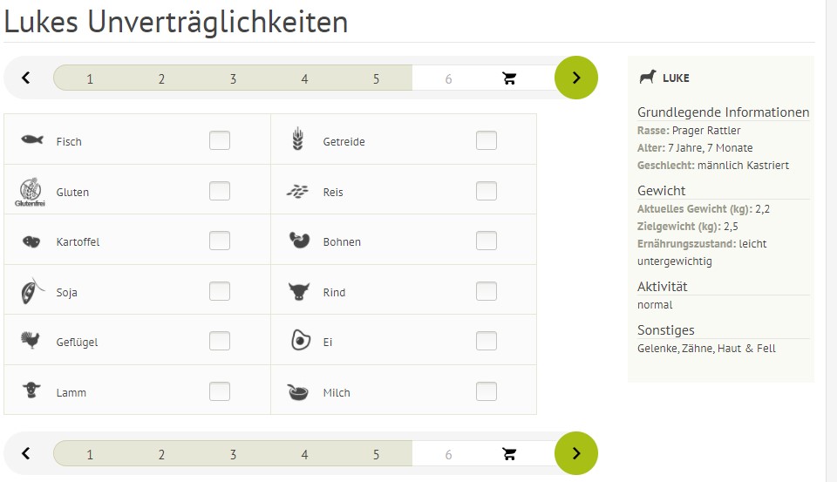Click the chicken icon beside Geflügel
The height and width of the screenshot is (482, 837).
(31, 341)
